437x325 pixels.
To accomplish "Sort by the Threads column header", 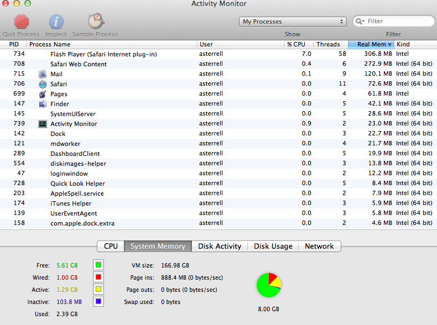I will [331, 44].
